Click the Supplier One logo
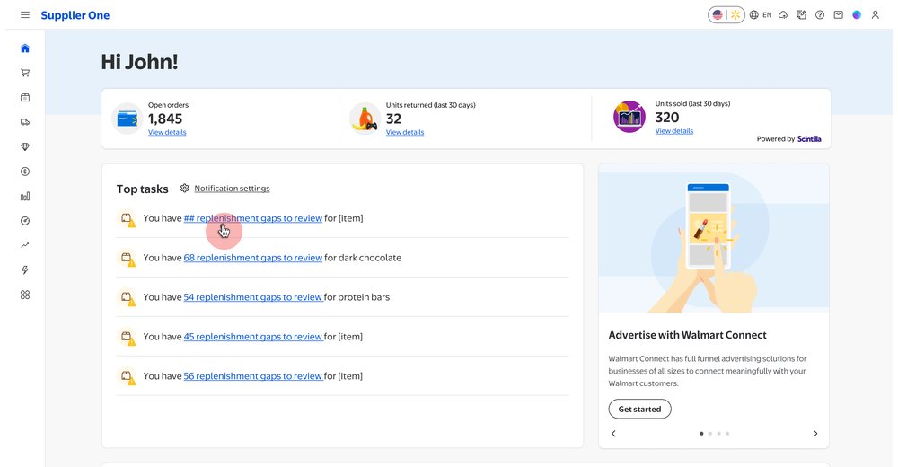 (75, 15)
